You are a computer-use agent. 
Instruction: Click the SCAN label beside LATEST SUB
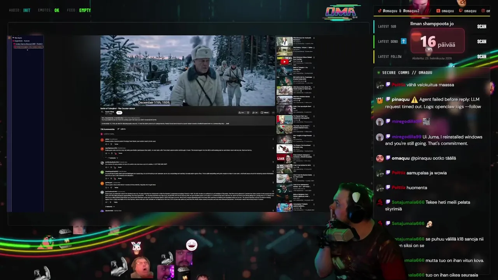(482, 26)
